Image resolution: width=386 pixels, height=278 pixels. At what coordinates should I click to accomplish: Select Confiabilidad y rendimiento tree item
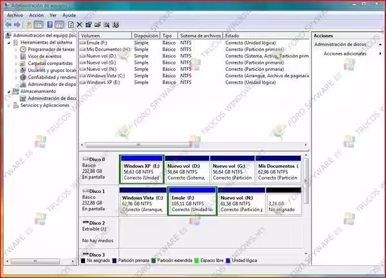pos(52,77)
